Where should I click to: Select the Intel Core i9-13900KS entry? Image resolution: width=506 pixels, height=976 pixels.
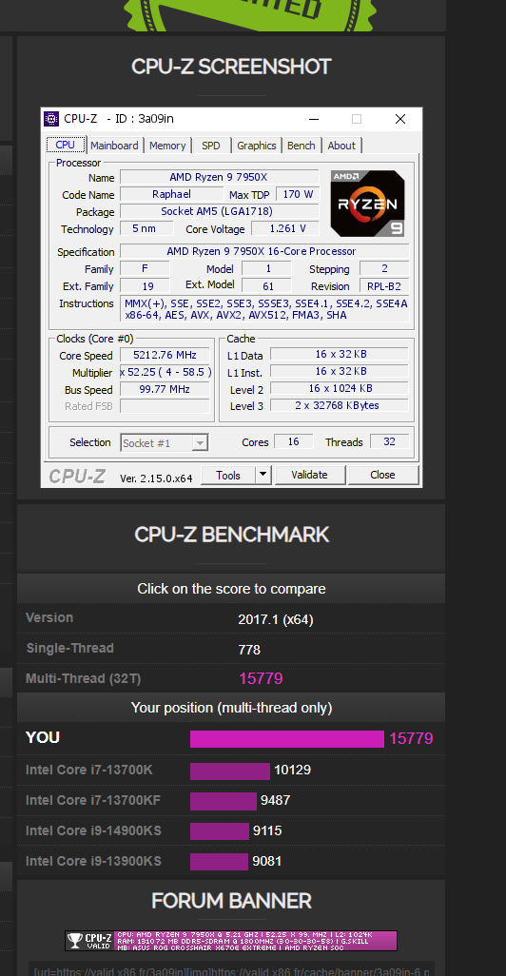coord(93,862)
